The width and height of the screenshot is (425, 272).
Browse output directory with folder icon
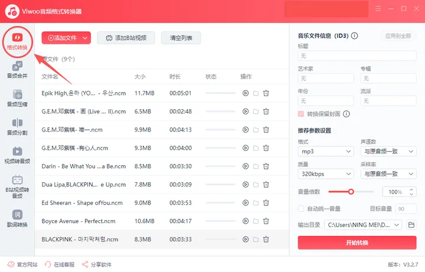pyautogui.click(x=411, y=225)
